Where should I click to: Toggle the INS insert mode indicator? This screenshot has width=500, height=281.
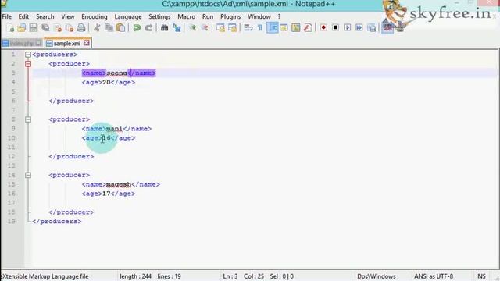click(x=481, y=276)
